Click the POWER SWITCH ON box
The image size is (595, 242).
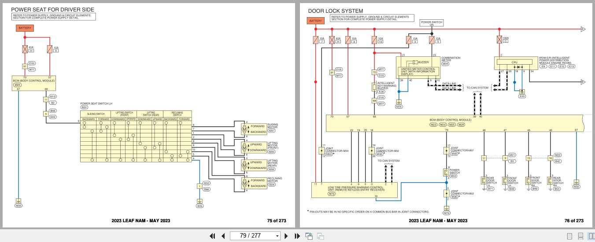point(432,23)
